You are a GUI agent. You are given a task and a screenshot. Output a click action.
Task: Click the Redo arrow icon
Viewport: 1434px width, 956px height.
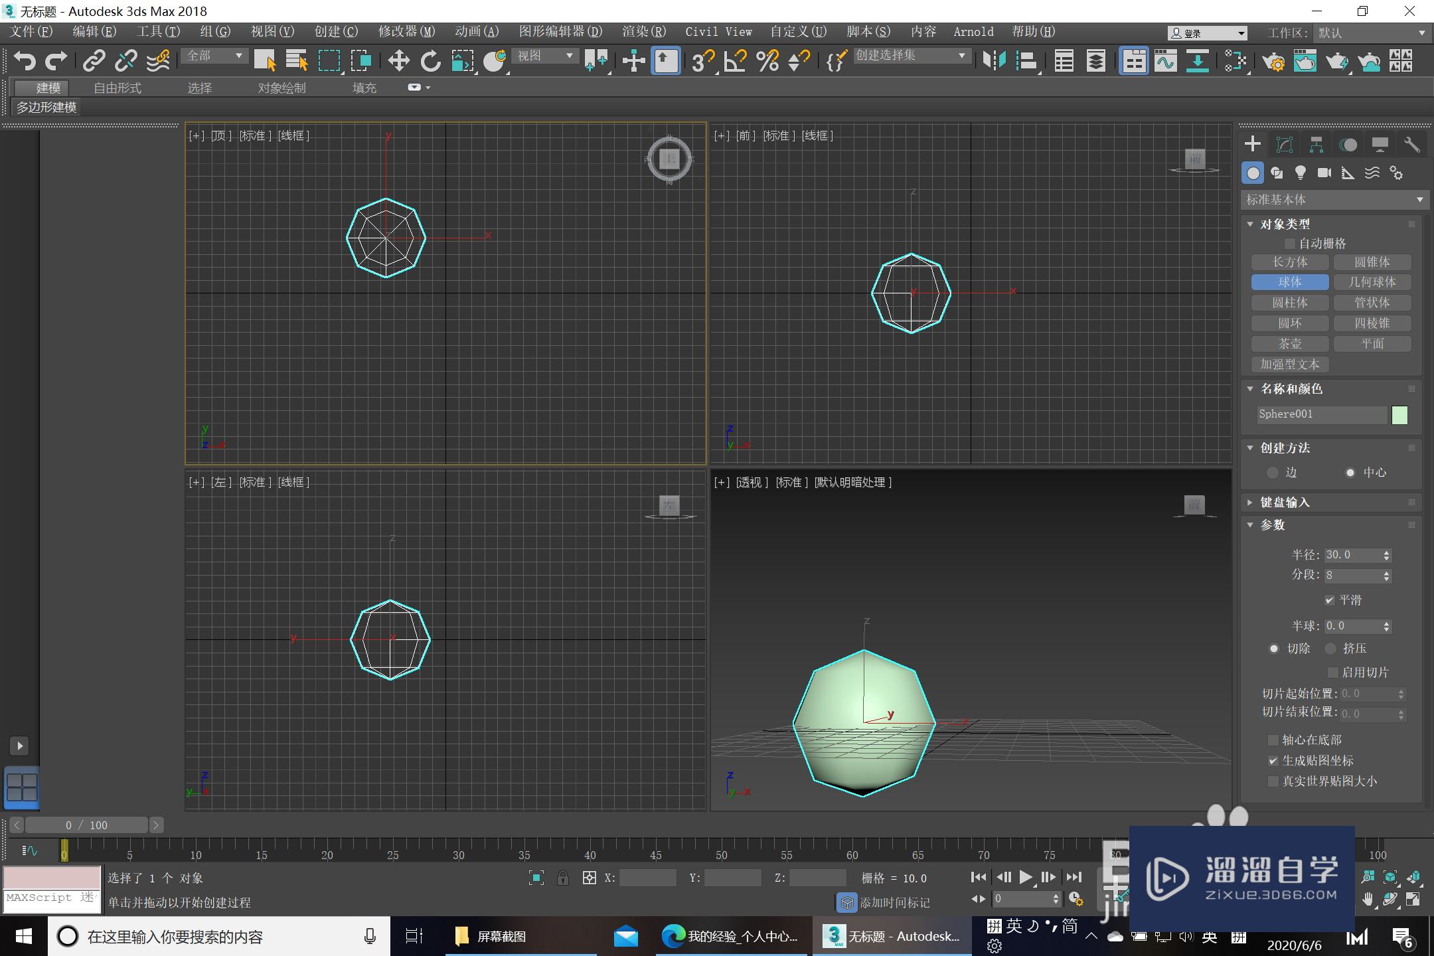point(56,61)
